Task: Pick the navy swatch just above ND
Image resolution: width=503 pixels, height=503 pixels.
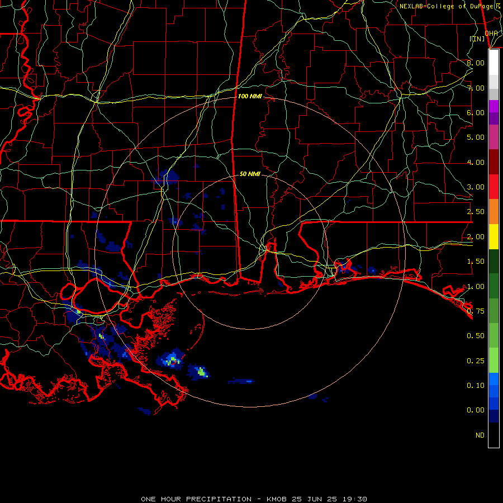Action: 493,416
